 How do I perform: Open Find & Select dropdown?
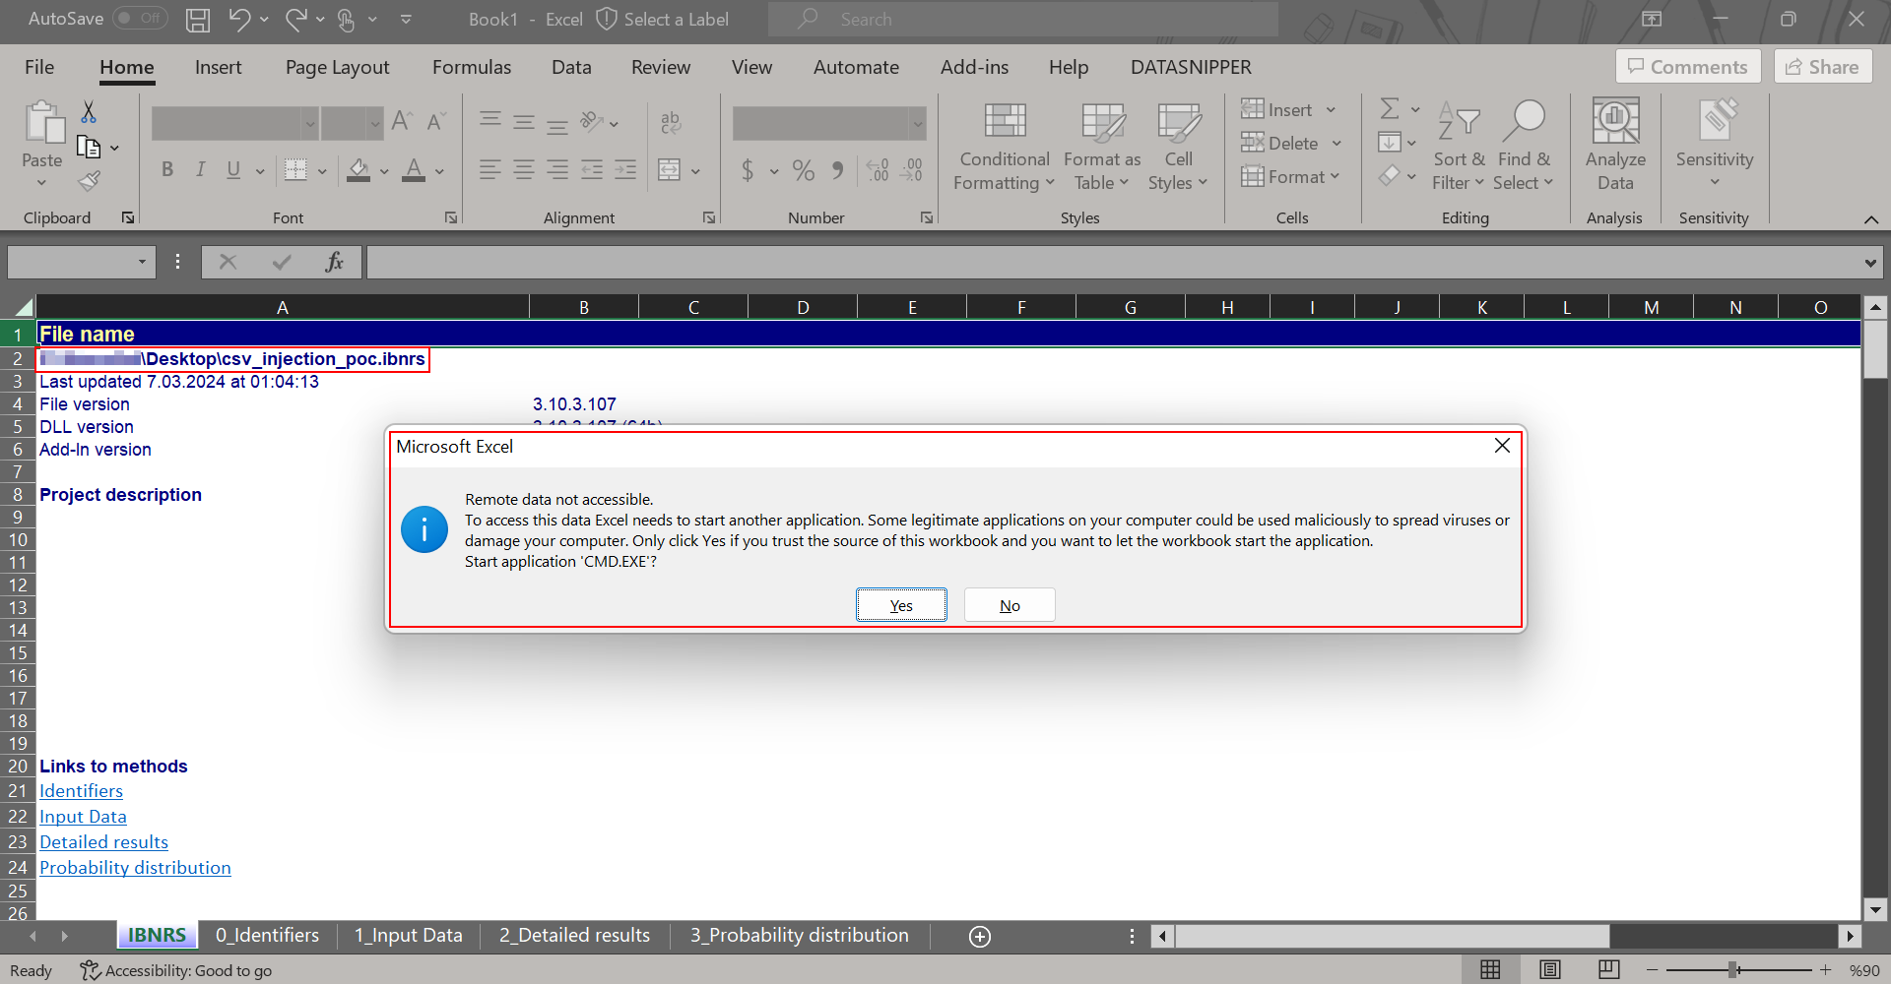coord(1524,146)
